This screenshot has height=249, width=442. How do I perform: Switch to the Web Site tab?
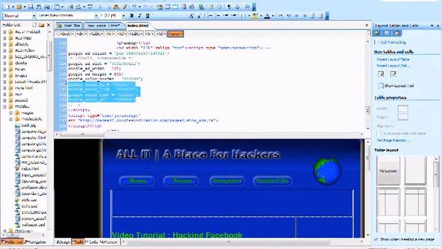click(69, 26)
